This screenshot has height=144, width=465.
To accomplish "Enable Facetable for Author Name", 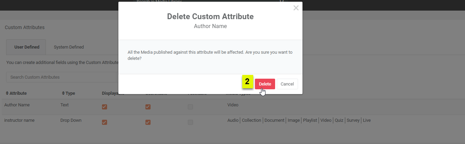I will tap(190, 107).
